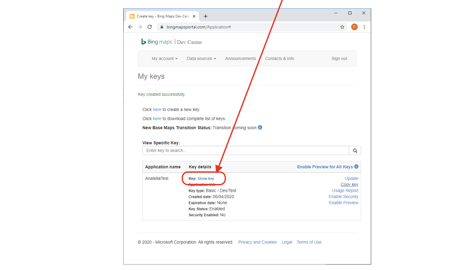Click the Enter key to search field
The image size is (457, 270).
point(245,150)
